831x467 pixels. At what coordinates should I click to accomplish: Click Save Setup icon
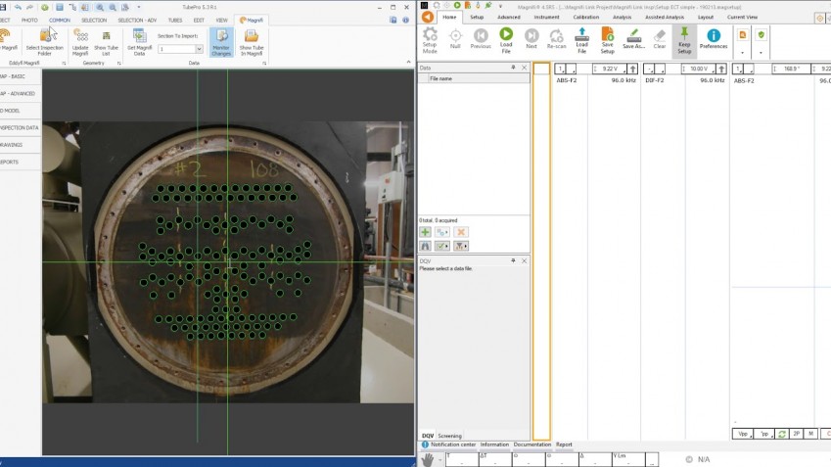[607, 35]
